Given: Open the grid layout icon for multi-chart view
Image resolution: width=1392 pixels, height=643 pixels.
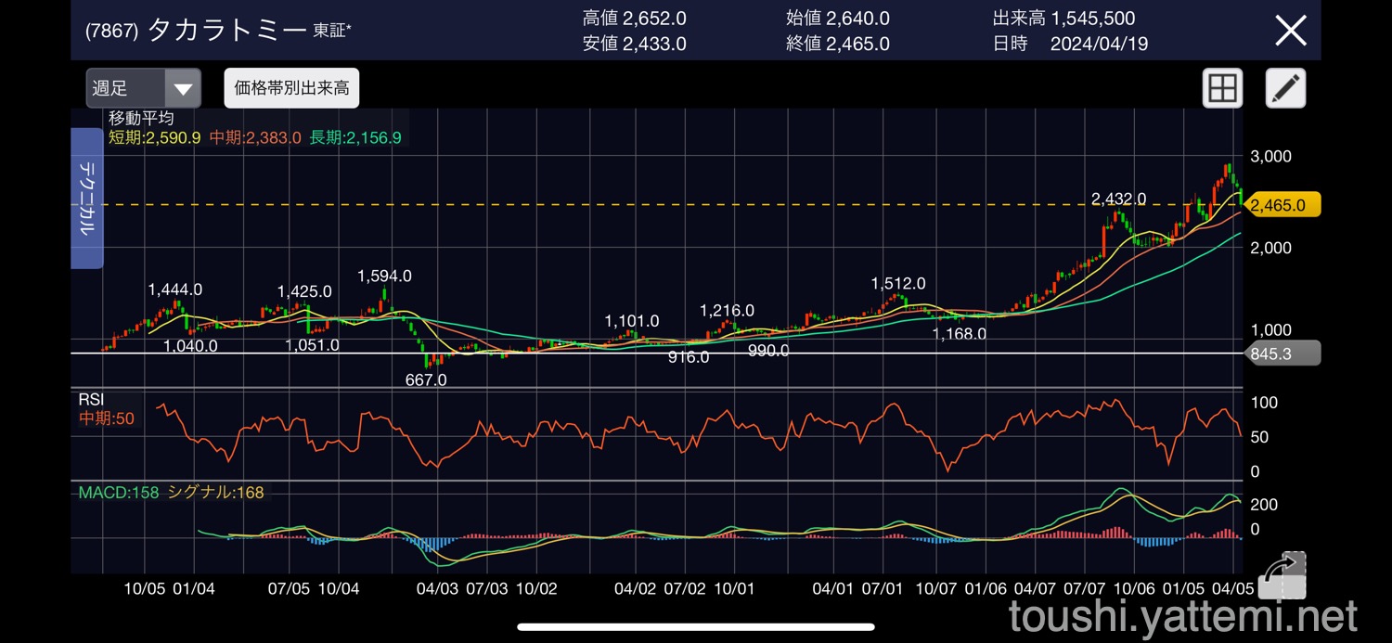Looking at the screenshot, I should pyautogui.click(x=1222, y=89).
